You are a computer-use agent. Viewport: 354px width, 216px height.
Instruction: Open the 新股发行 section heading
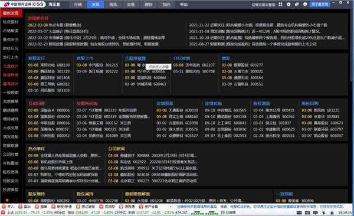pyautogui.click(x=37, y=58)
